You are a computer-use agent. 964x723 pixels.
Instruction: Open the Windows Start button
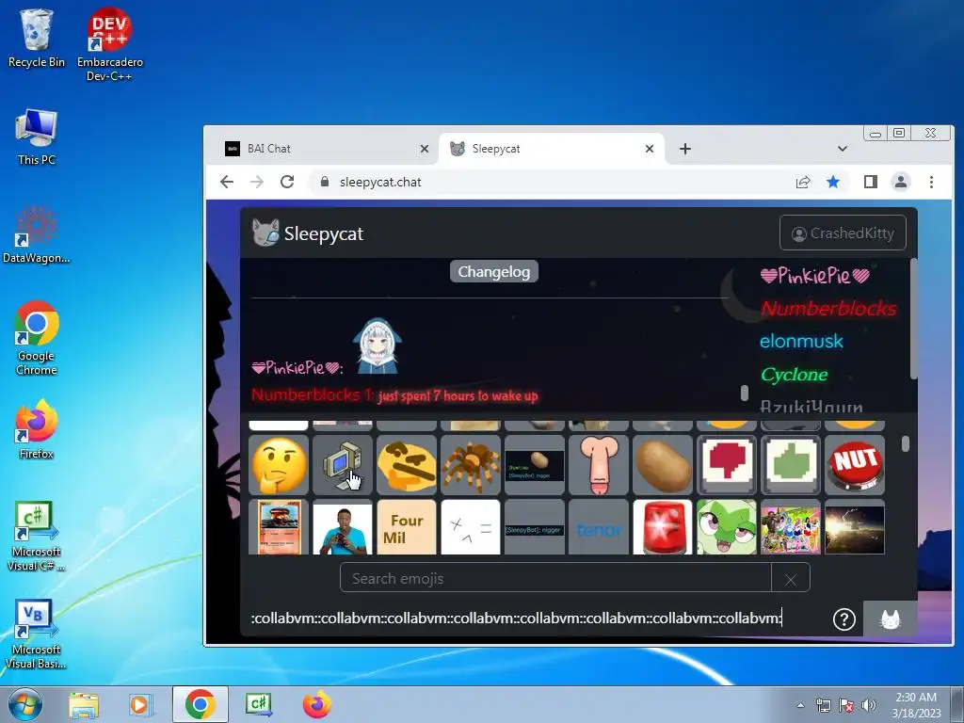click(24, 704)
